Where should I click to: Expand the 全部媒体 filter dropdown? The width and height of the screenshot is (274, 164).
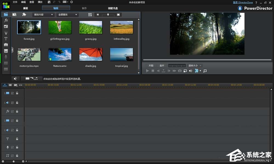[x=67, y=15]
